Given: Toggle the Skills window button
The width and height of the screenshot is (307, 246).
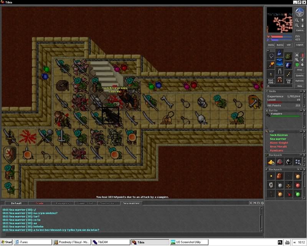Looking at the screenshot, I should coord(271,45).
